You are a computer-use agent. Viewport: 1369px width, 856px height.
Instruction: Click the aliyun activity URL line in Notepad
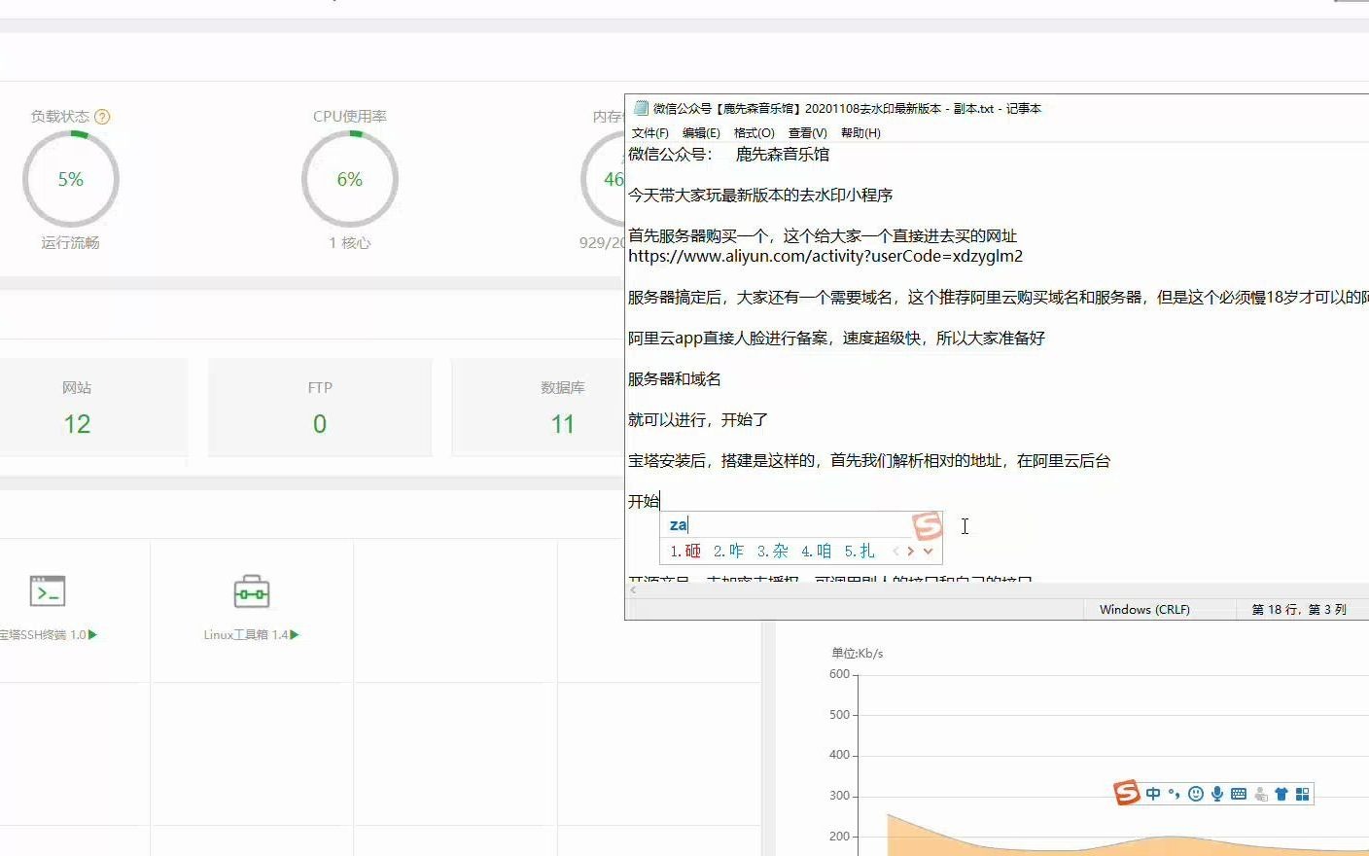coord(825,256)
